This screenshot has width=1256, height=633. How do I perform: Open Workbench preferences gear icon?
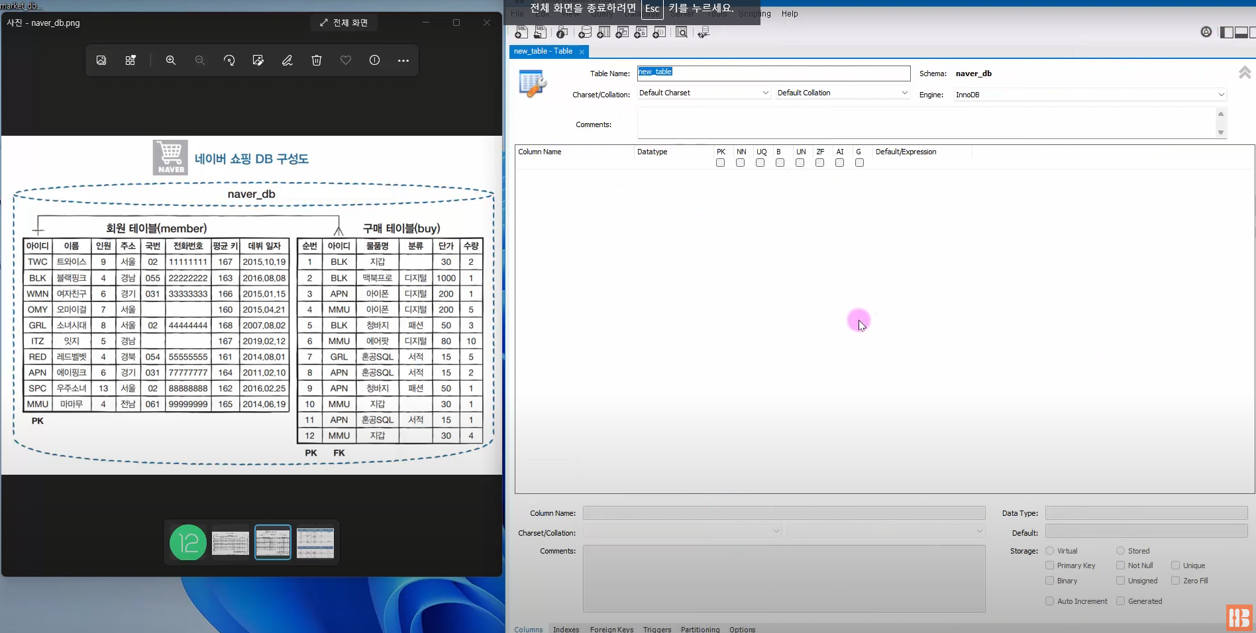tap(1206, 32)
